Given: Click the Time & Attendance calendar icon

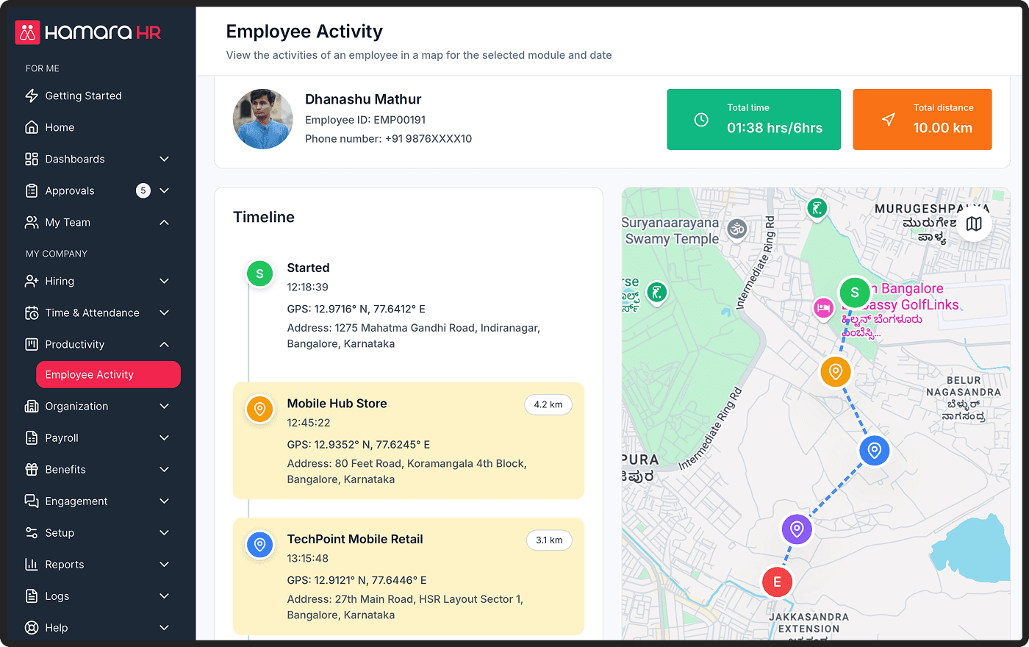Looking at the screenshot, I should (32, 312).
